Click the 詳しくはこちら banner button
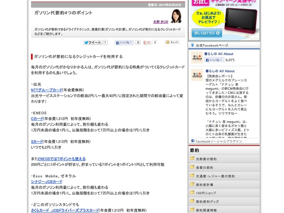This screenshot has height=213, width=284. 207,33
